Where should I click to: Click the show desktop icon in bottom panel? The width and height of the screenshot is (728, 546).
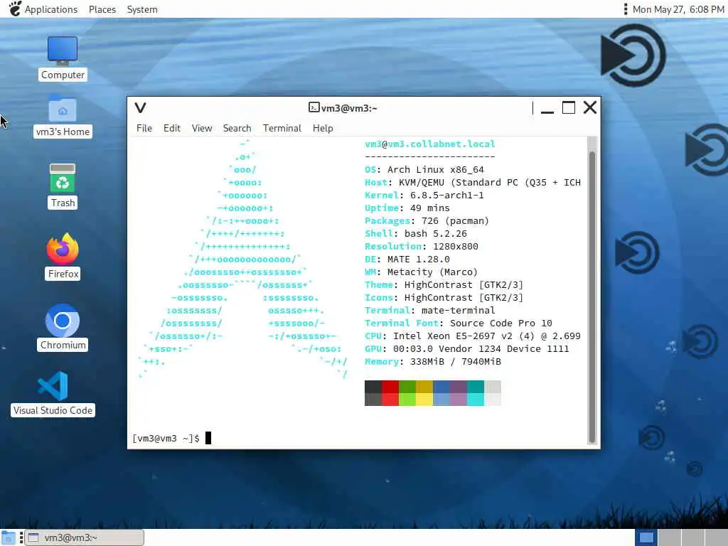point(8,537)
